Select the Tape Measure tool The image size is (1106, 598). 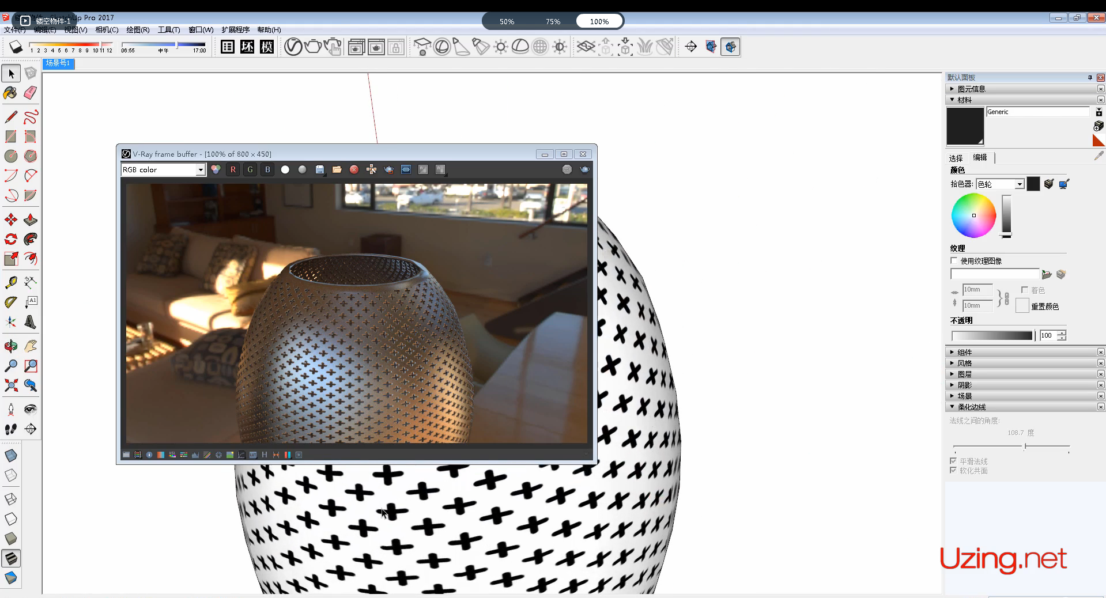point(11,282)
